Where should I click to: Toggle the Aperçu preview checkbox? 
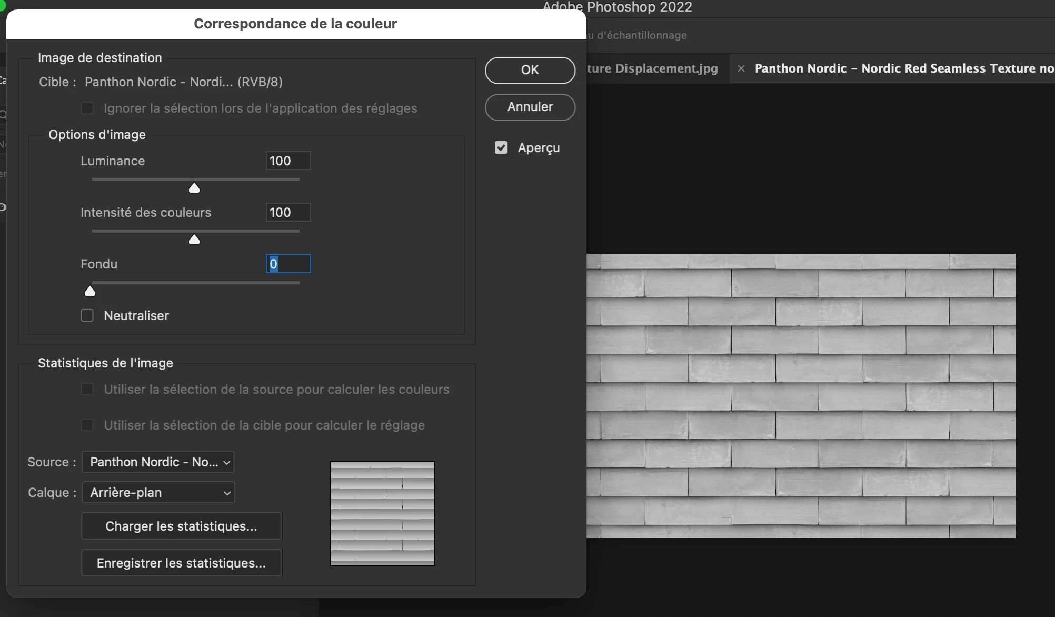click(501, 148)
